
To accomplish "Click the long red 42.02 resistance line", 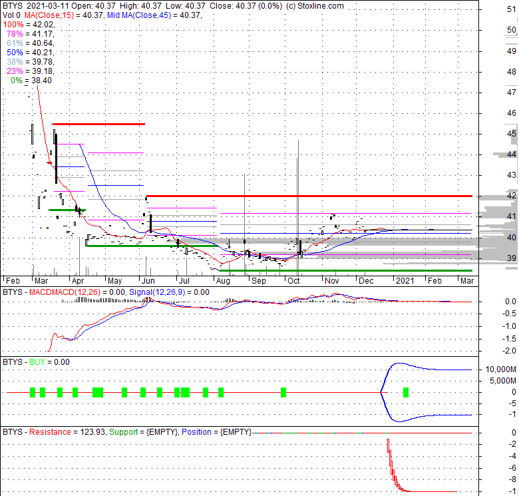I will tap(309, 196).
